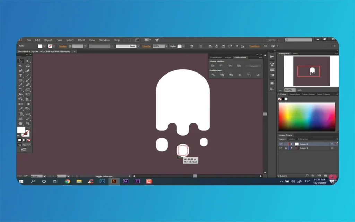355x222 pixels.
Task: Select the Type tool
Action: click(20, 75)
